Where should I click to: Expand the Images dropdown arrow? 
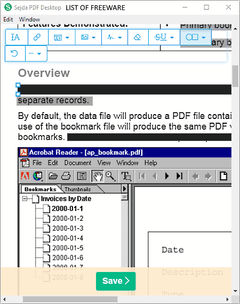pyautogui.click(x=94, y=37)
